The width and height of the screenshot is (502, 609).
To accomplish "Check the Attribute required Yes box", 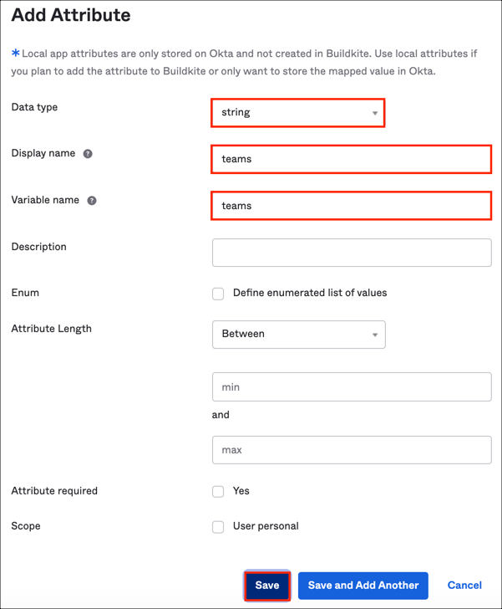I will [218, 492].
